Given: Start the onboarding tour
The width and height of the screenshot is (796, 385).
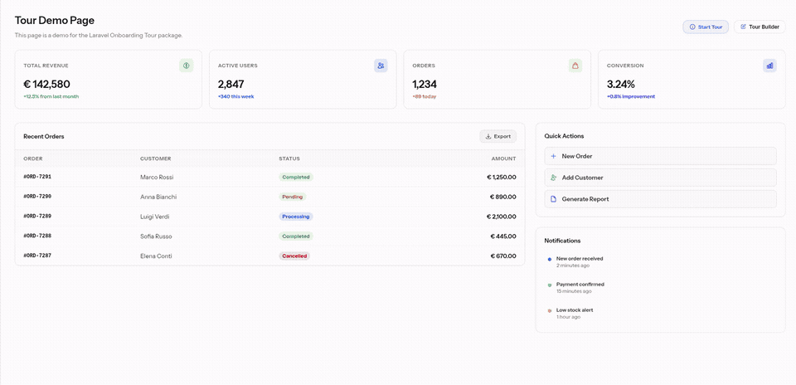Looking at the screenshot, I should (x=706, y=27).
